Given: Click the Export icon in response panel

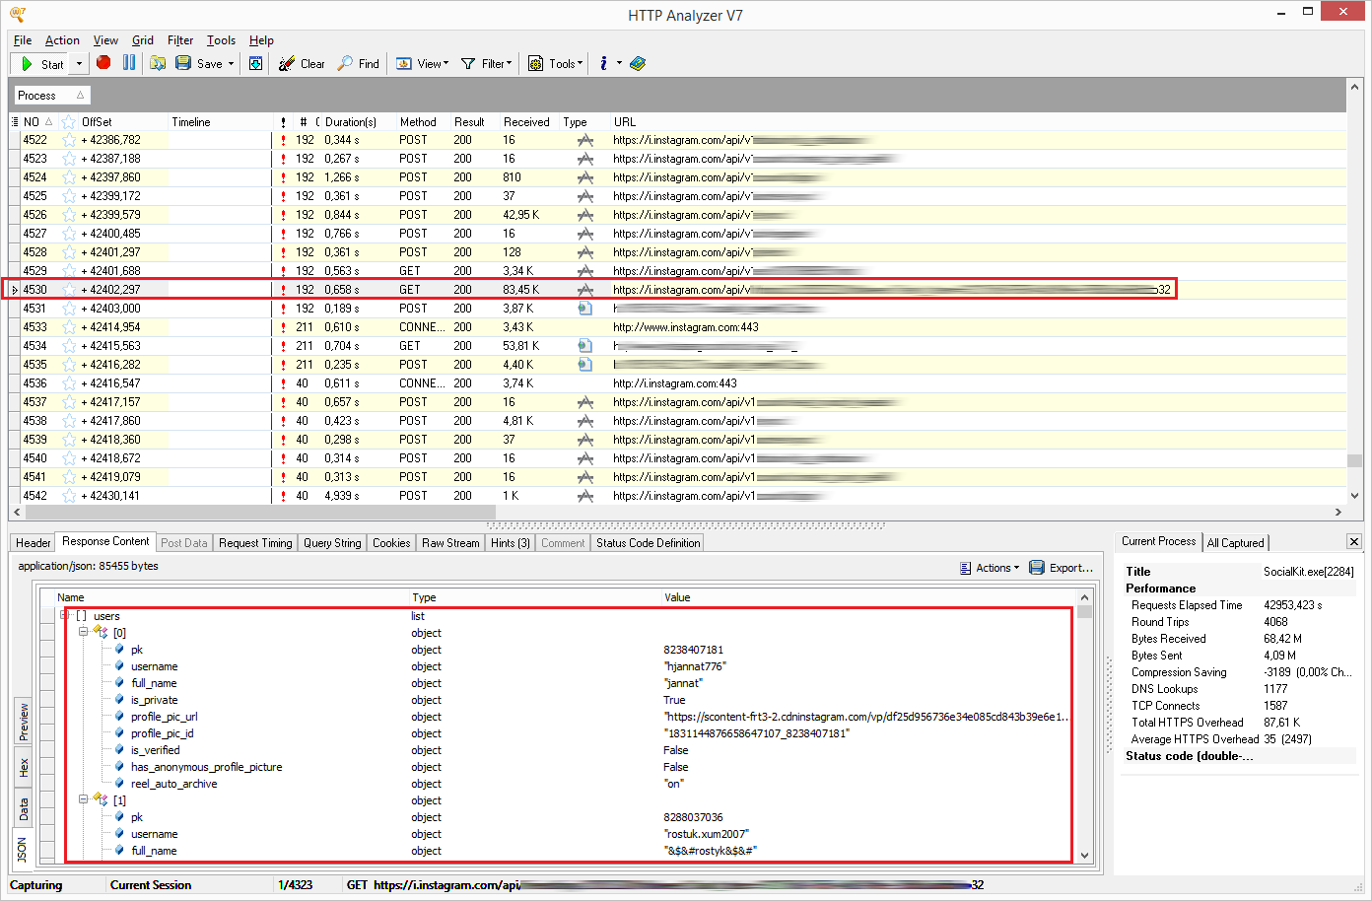Looking at the screenshot, I should 1037,568.
